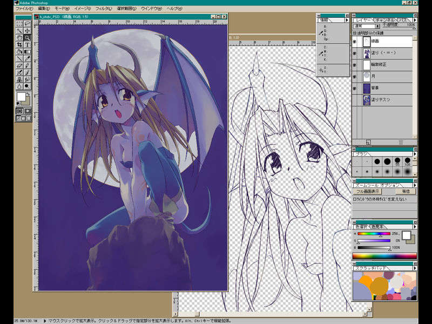Select the Dodge tool

click(x=28, y=86)
